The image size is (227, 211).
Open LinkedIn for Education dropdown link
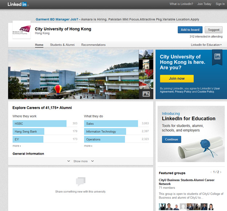coord(206,45)
